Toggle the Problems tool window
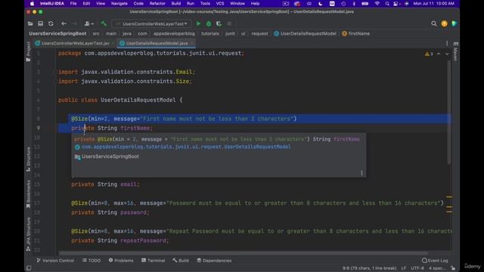484x272 pixels. [x=121, y=261]
